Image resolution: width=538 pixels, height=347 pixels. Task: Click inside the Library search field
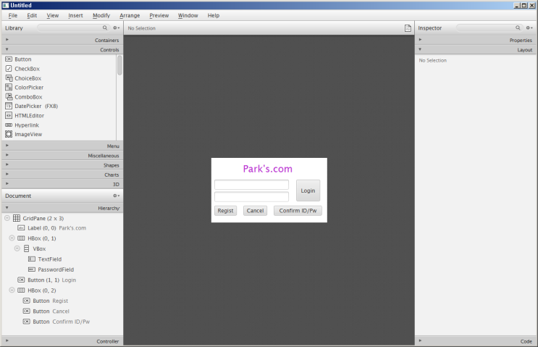pyautogui.click(x=72, y=28)
